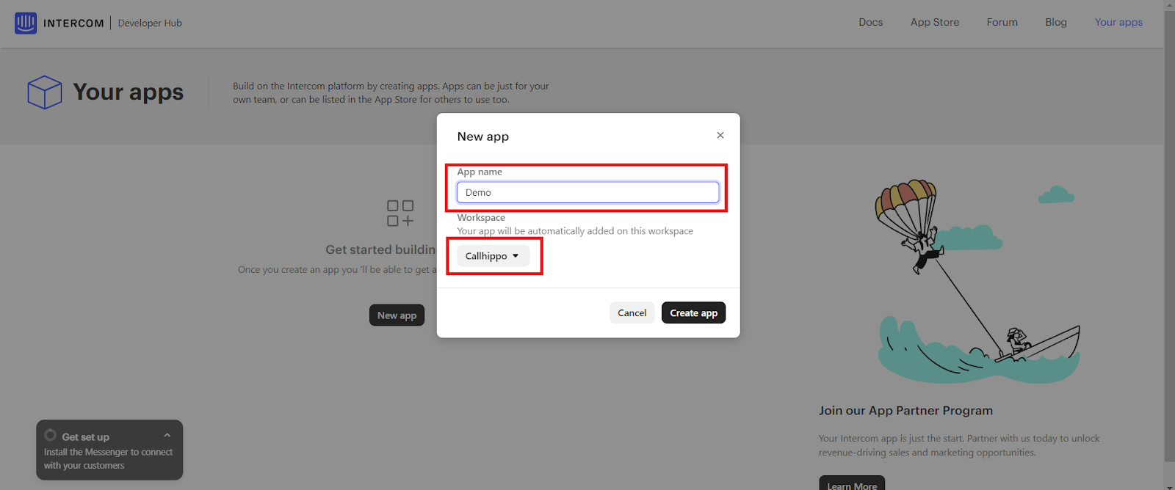The width and height of the screenshot is (1175, 490).
Task: Click the Intercom logo icon
Action: [x=26, y=23]
